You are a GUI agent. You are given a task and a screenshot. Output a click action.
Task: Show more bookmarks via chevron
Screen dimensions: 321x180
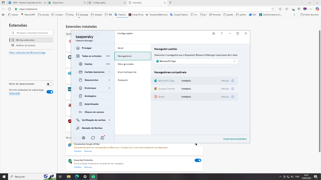coord(294,15)
